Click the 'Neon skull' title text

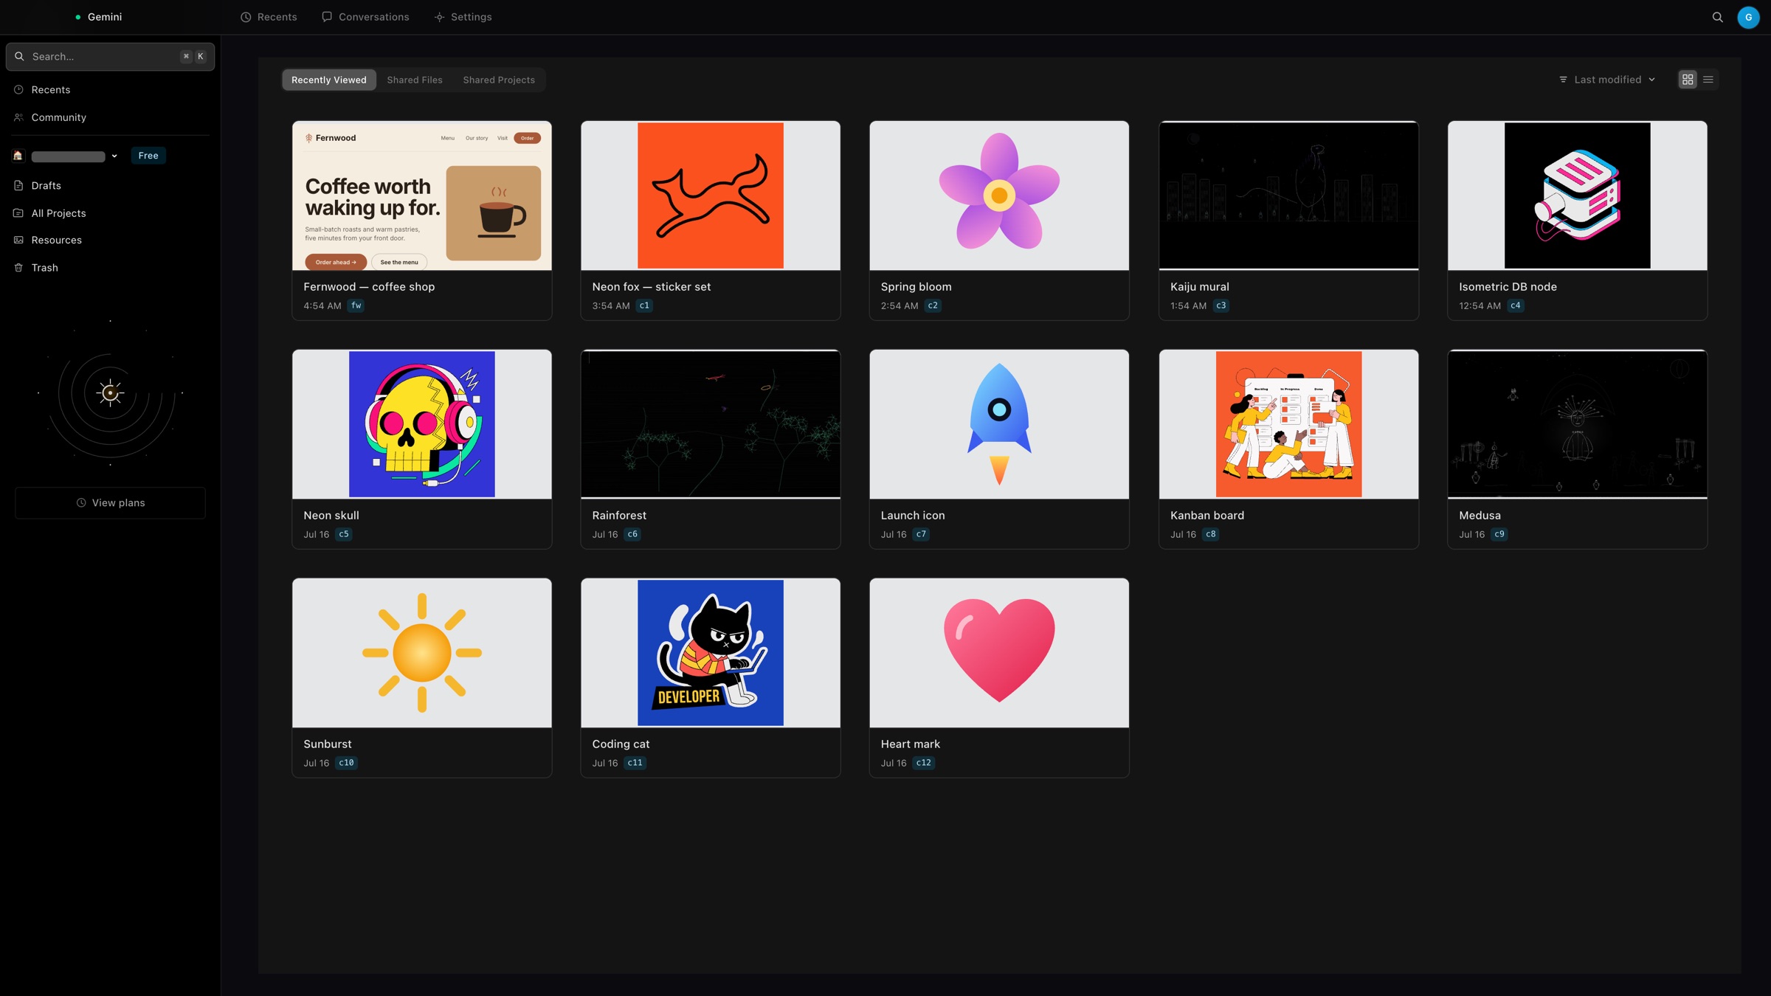click(x=331, y=516)
